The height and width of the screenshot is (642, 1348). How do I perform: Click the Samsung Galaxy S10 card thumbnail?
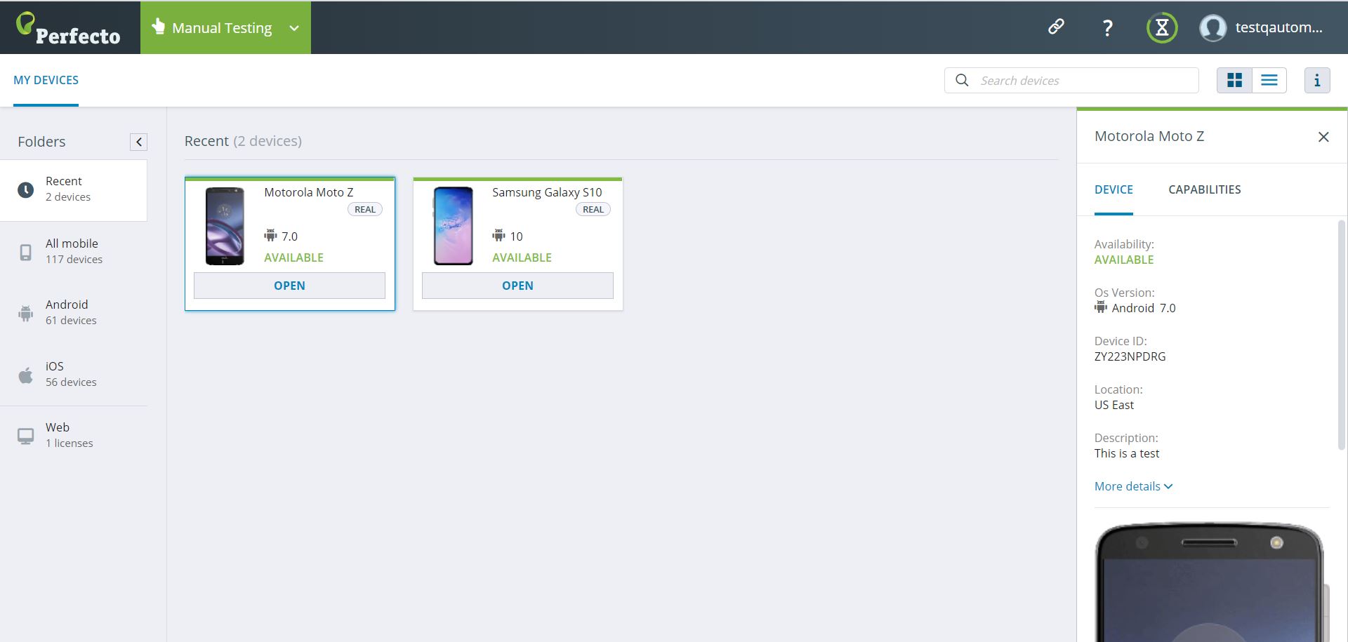point(453,226)
